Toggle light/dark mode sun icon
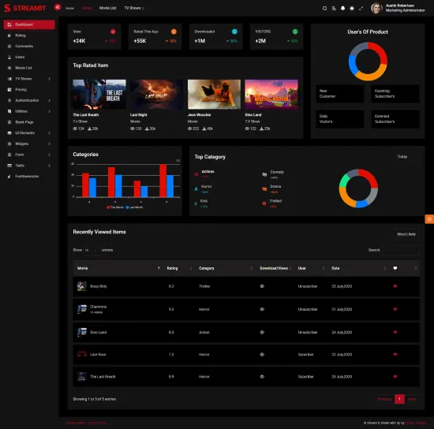The height and width of the screenshot is (429, 434). pyautogui.click(x=352, y=9)
